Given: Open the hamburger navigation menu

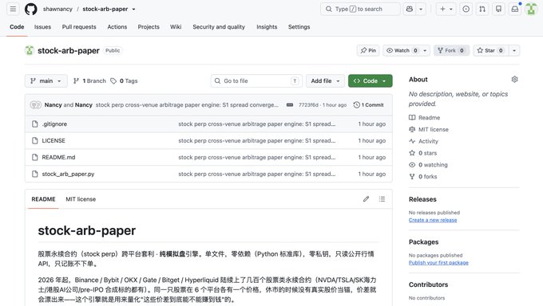Looking at the screenshot, I should point(13,9).
